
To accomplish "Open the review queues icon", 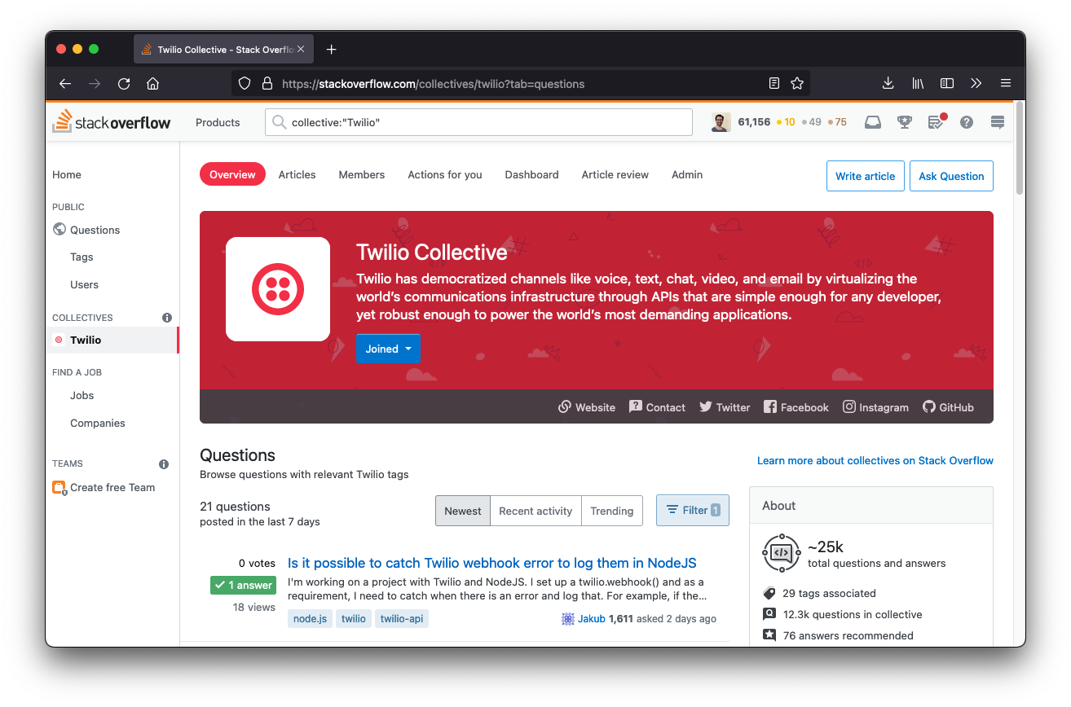I will (935, 121).
